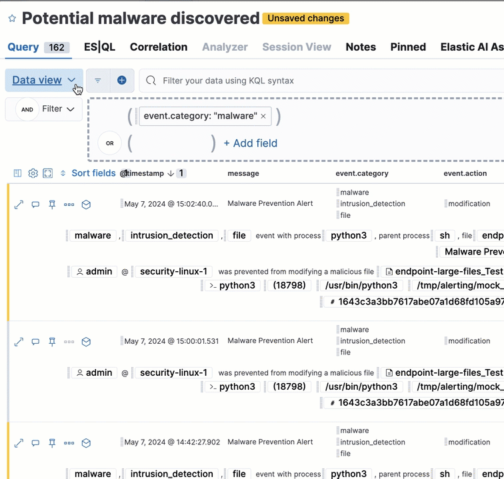Switch to the Correlation tab
Screen dimensions: 504x479
159,47
